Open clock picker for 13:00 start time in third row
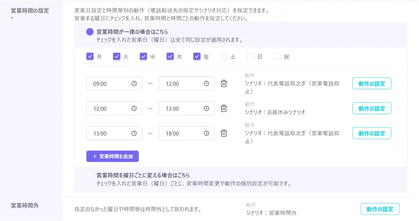419x221 pixels. click(134, 133)
